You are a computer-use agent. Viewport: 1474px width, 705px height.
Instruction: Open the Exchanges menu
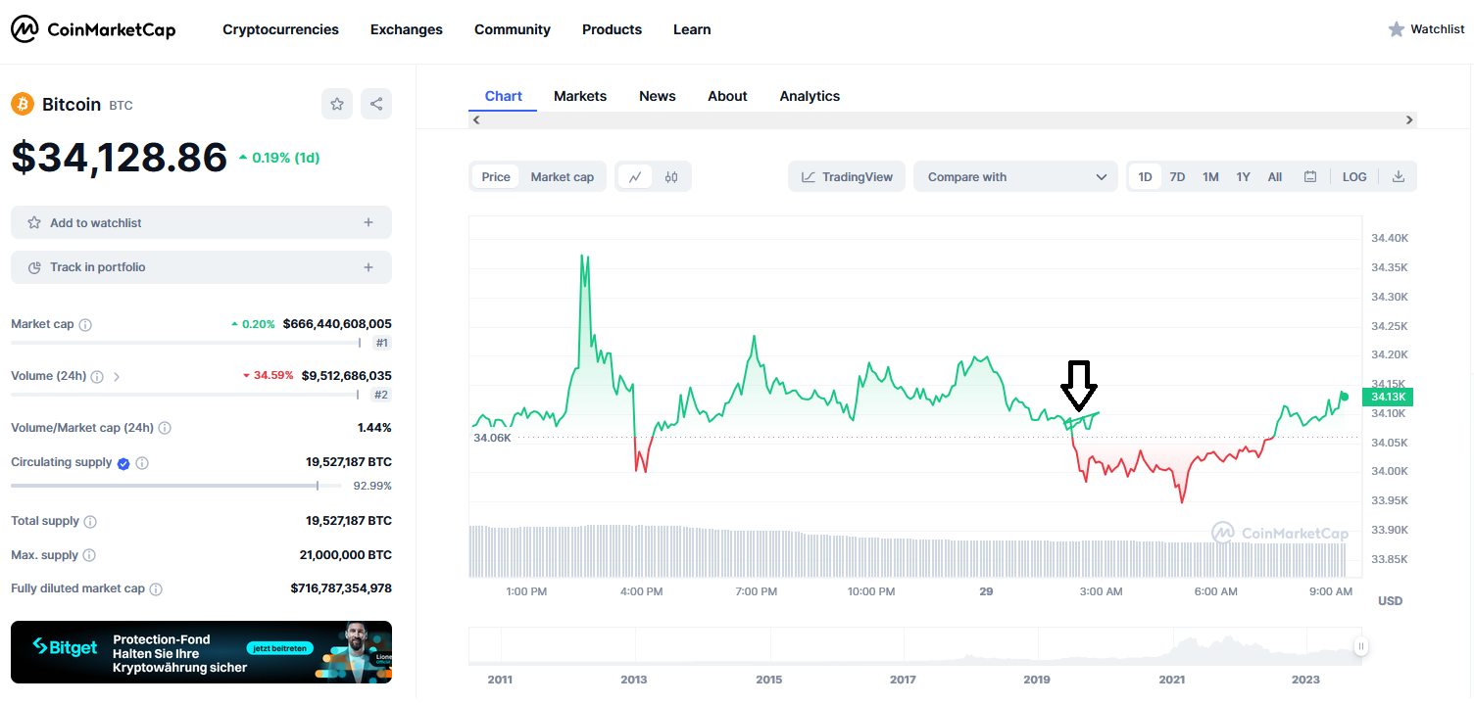coord(407,29)
